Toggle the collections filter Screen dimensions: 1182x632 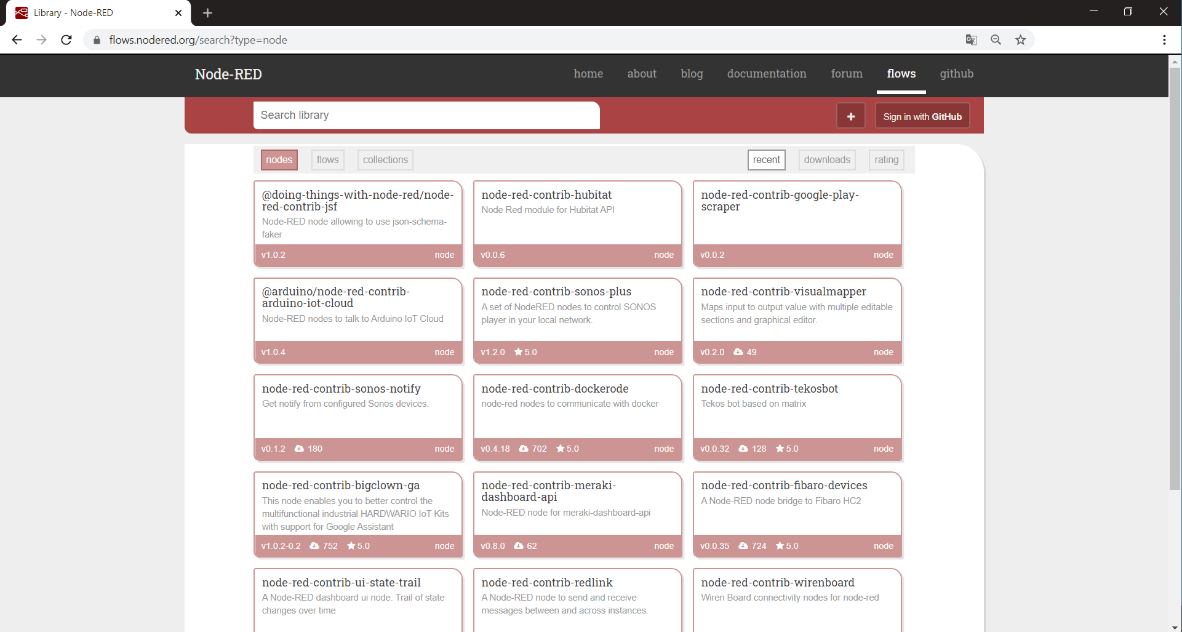click(385, 160)
